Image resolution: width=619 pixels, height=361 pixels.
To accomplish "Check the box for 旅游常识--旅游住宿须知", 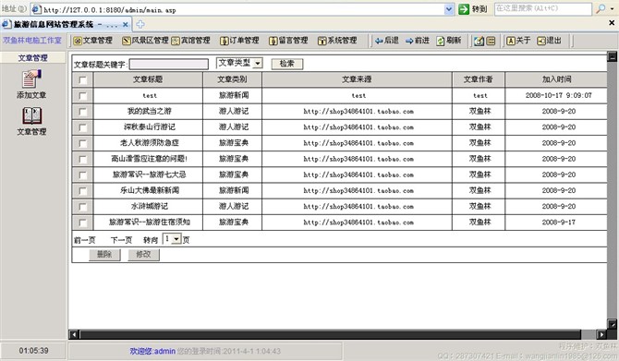I will (x=82, y=223).
